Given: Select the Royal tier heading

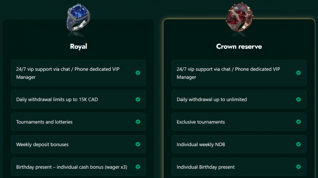Looking at the screenshot, I should [78, 46].
